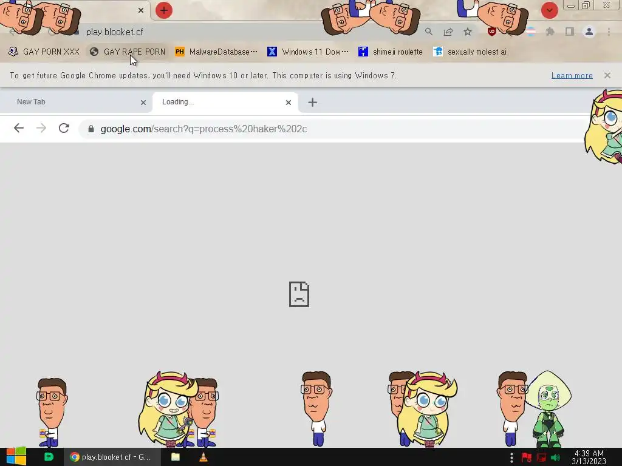Close the New Tab tab
Screen dimensions: 622x466
[143, 102]
